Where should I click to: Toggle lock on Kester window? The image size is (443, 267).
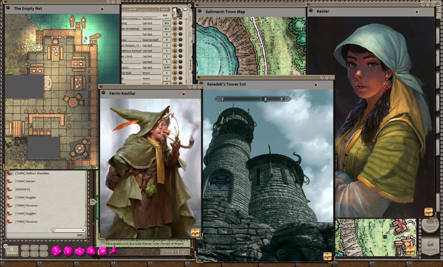coord(417,12)
